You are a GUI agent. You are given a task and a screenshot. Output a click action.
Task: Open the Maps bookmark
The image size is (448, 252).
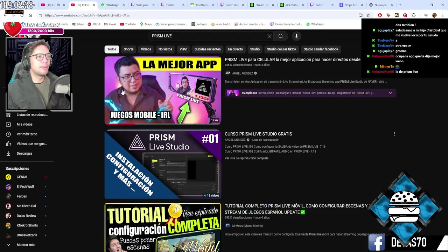pyautogui.click(x=146, y=24)
